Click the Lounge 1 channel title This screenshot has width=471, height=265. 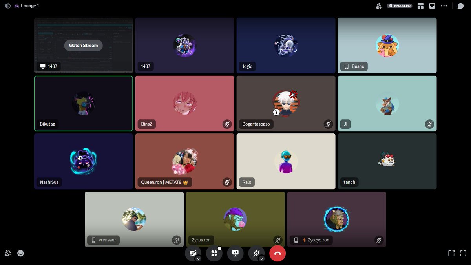pyautogui.click(x=30, y=6)
